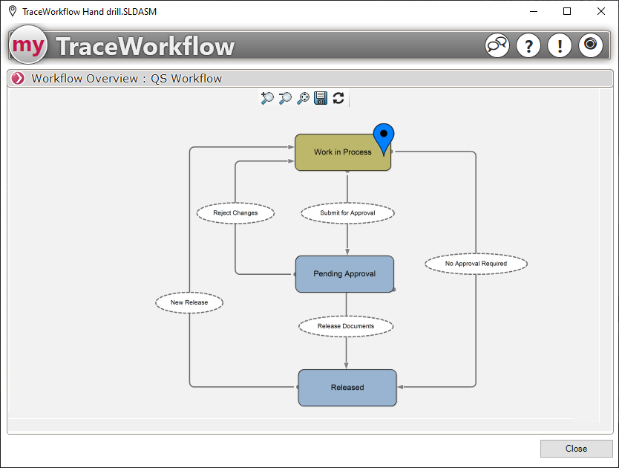Click the Reject Changes transition
Screen dimensions: 619x468
[x=235, y=213]
